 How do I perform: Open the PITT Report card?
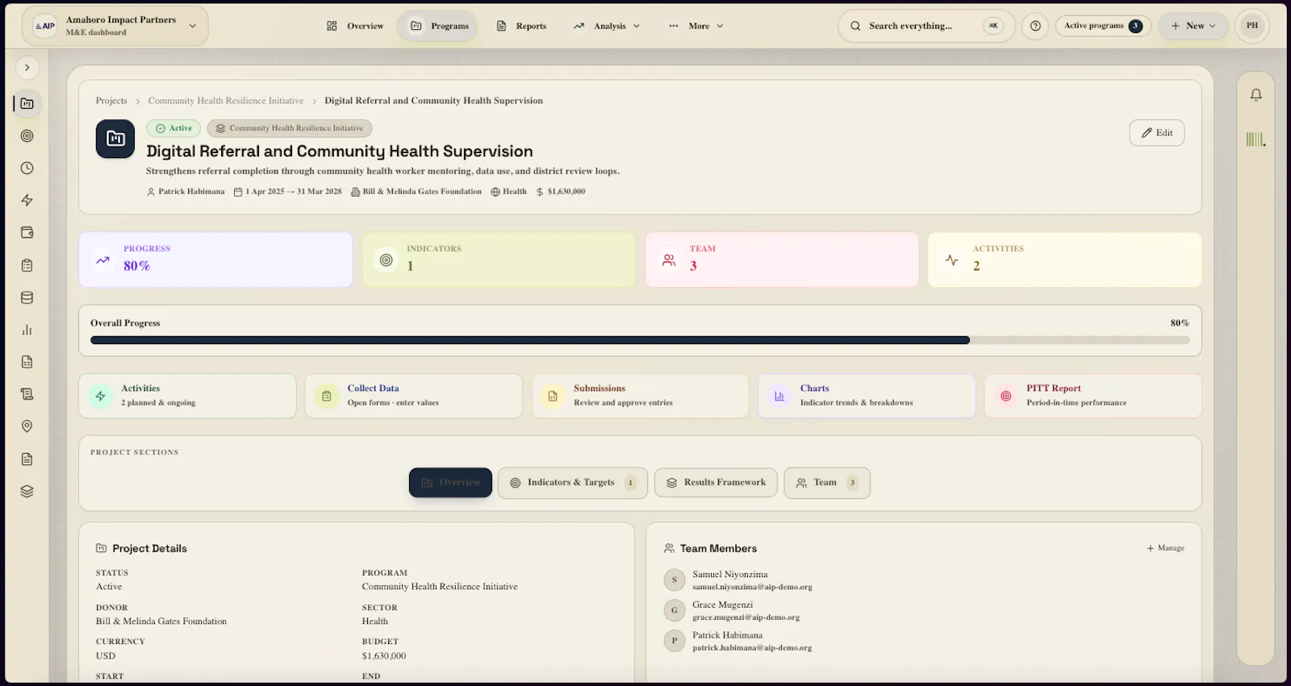coord(1093,396)
